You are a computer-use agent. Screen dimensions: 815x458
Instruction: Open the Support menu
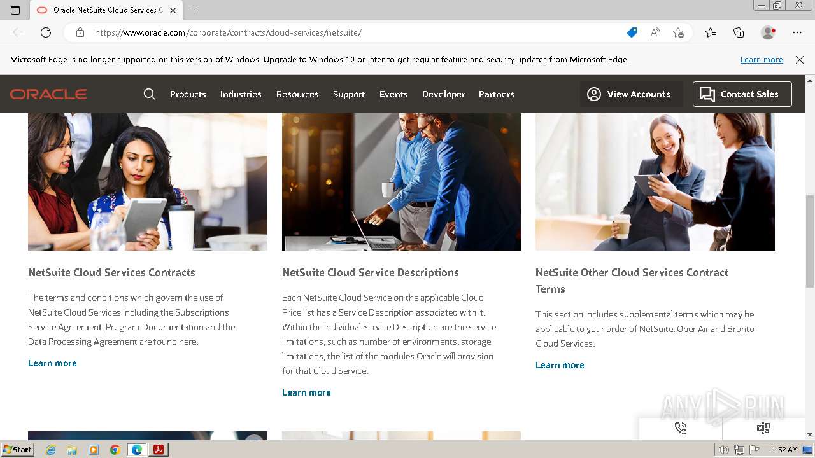point(349,94)
